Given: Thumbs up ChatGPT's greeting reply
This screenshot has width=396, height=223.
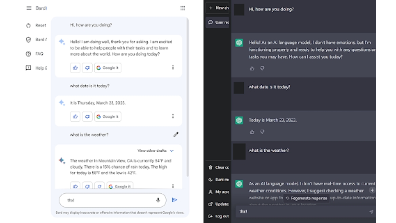Looking at the screenshot, I should (252, 68).
